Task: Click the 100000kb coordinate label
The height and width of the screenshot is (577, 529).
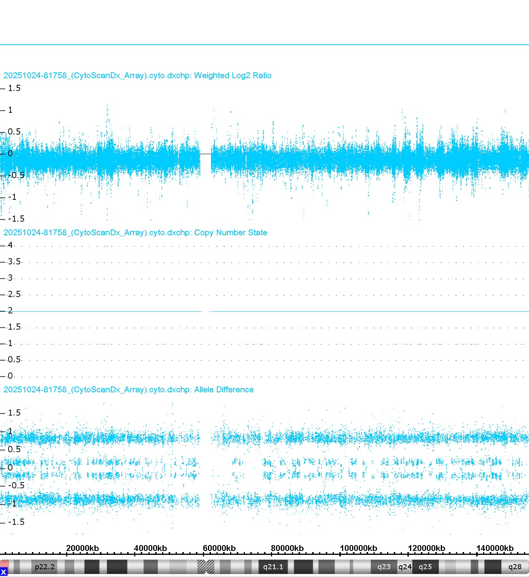Action: (x=358, y=548)
